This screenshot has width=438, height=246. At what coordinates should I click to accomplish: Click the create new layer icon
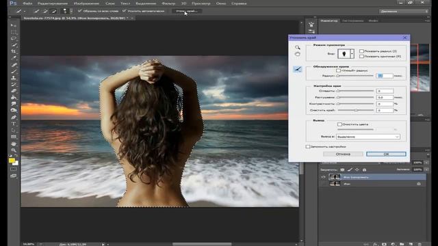pyautogui.click(x=411, y=244)
